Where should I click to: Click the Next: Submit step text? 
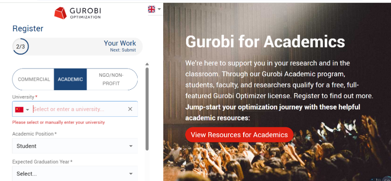123,50
